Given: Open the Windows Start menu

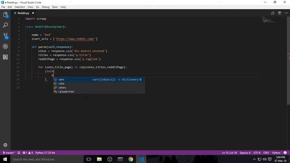Looking at the screenshot, I should pos(5,159).
